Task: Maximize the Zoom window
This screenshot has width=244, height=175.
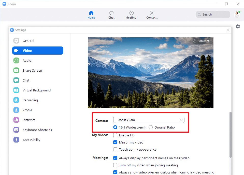Action: click(226, 4)
